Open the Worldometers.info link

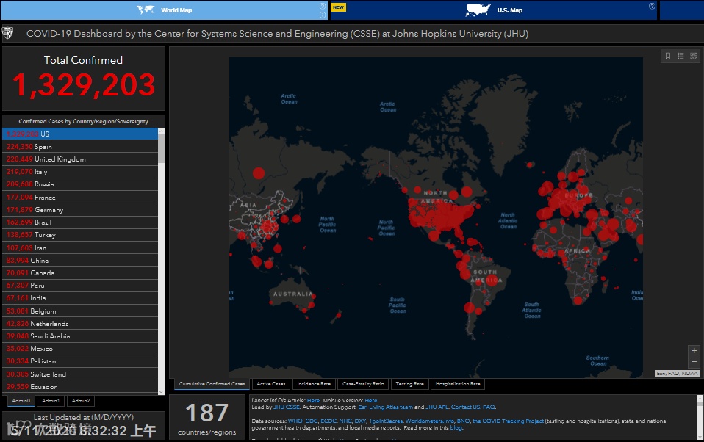click(430, 421)
